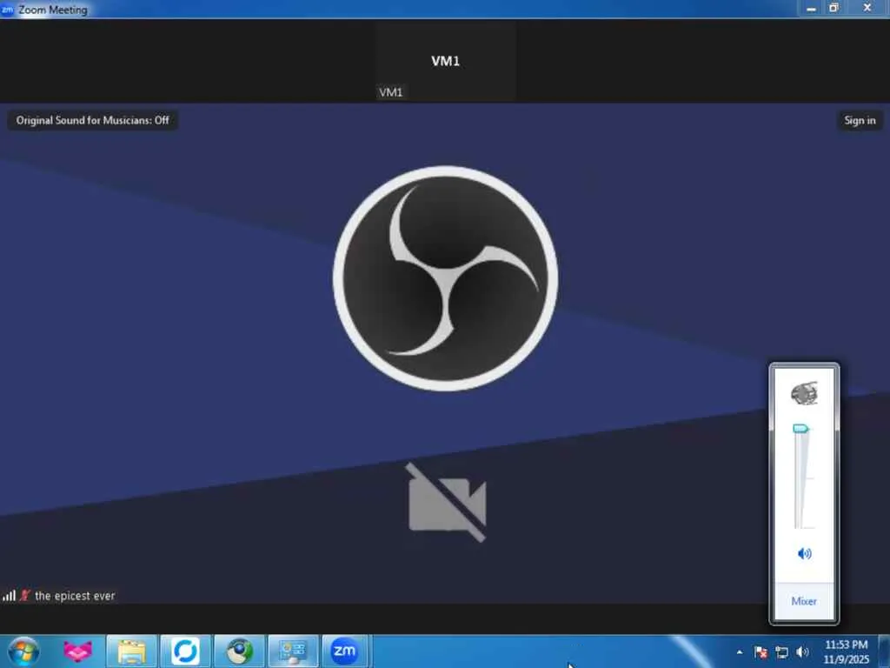The image size is (890, 668).
Task: Restore down the Zoom Meeting window
Action: coord(834,9)
